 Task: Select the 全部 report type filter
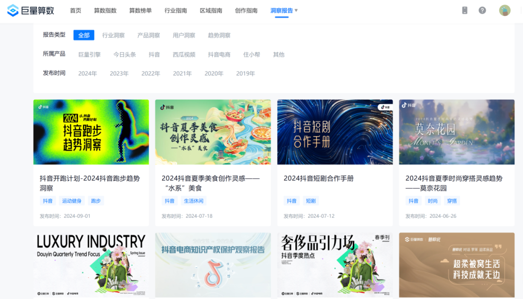click(84, 35)
